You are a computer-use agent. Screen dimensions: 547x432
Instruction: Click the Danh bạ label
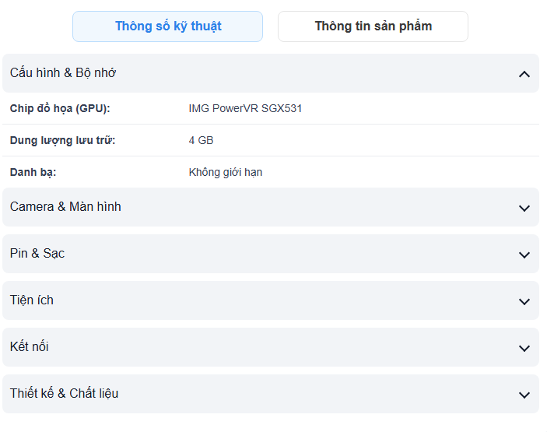33,172
